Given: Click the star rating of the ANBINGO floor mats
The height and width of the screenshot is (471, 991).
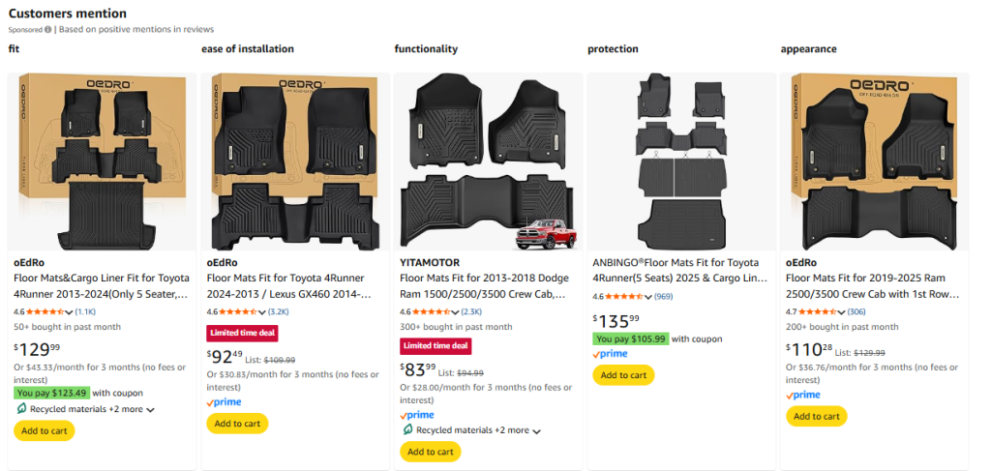Looking at the screenshot, I should [x=627, y=296].
